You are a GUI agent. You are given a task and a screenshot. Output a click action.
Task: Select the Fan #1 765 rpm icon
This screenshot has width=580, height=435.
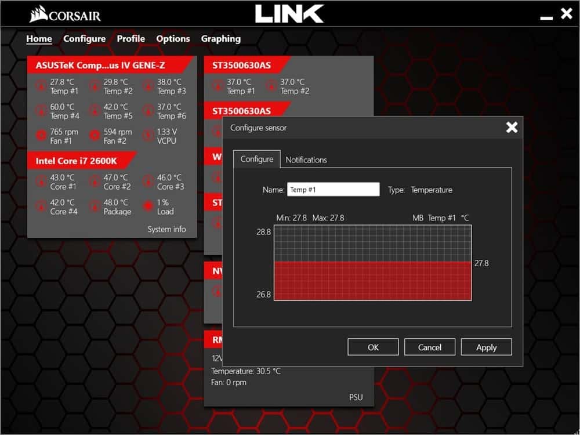pos(41,136)
